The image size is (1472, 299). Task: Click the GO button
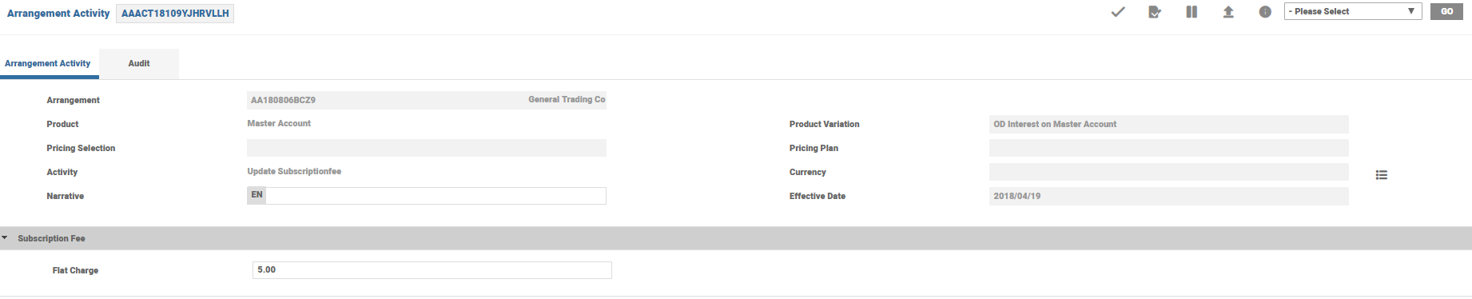[1446, 11]
